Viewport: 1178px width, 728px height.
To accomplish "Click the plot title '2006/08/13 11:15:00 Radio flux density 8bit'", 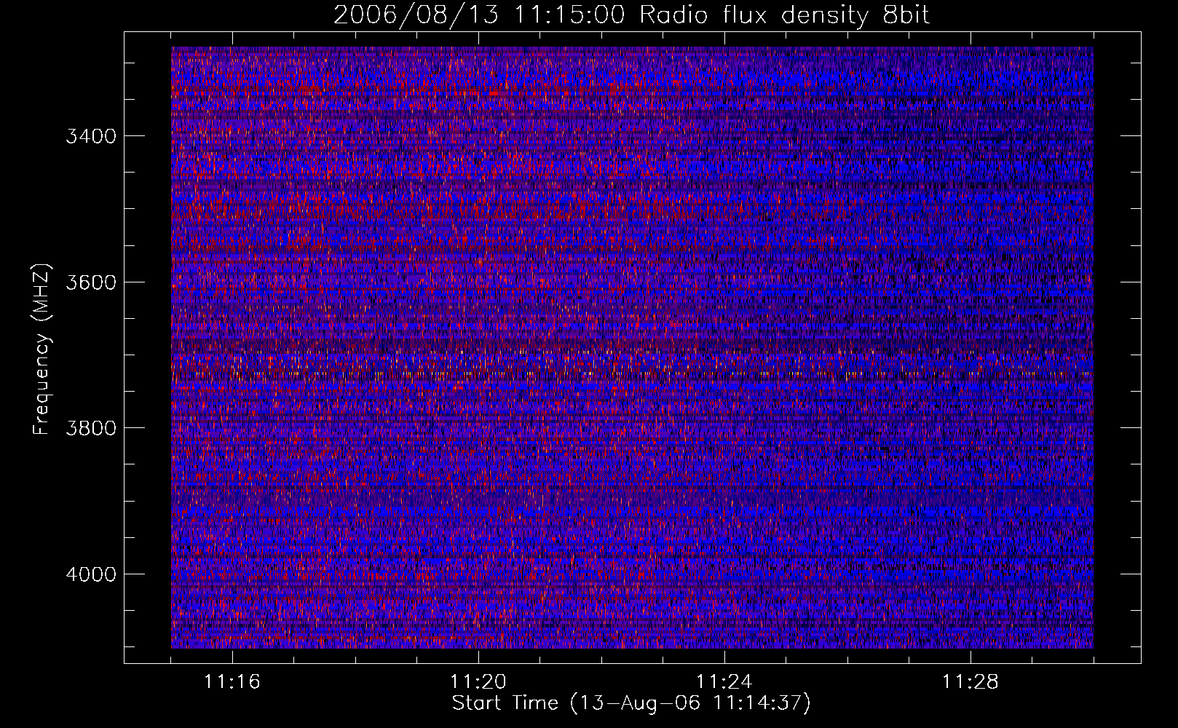I will pos(631,15).
